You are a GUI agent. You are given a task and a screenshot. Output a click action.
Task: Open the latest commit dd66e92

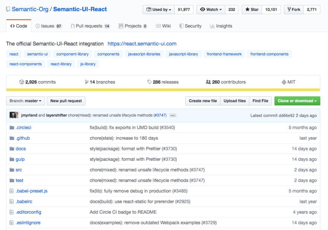tap(287, 115)
